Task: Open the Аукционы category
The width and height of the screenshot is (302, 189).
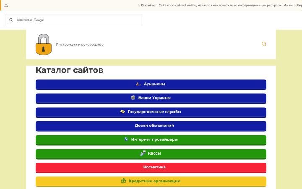Action: click(151, 85)
